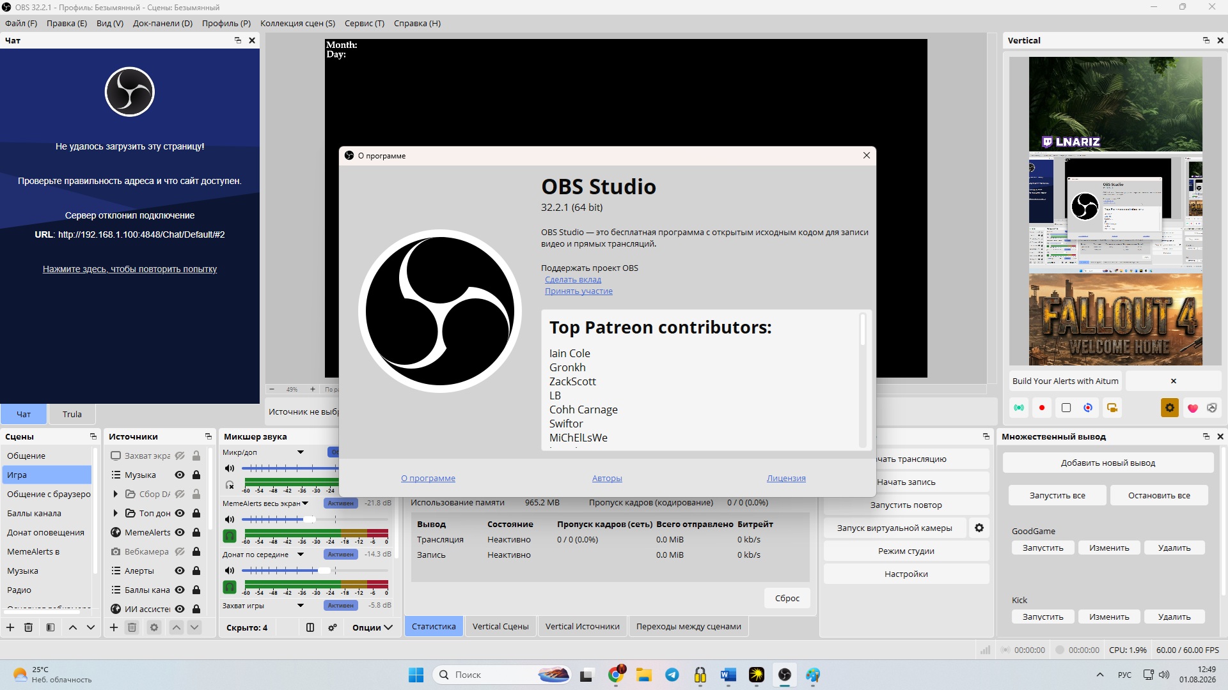This screenshot has width=1228, height=690.
Task: Open Microsoft Word from the taskbar
Action: [728, 675]
